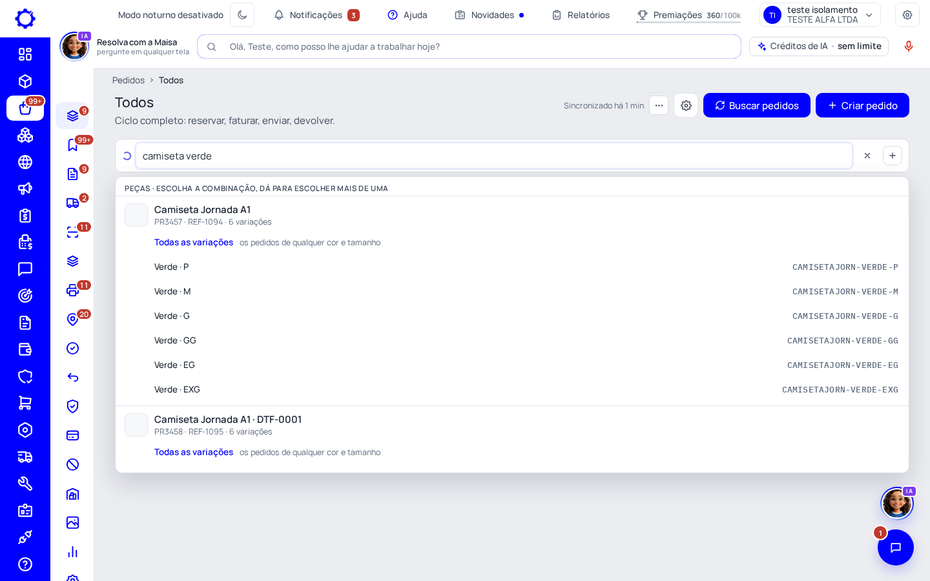The width and height of the screenshot is (930, 581).
Task: Open the prohibited circle icon in secondary sidebar
Action: point(73,464)
